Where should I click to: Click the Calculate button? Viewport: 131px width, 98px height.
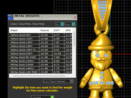pos(43,97)
